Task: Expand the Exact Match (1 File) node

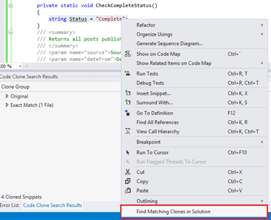Action: 7,105
